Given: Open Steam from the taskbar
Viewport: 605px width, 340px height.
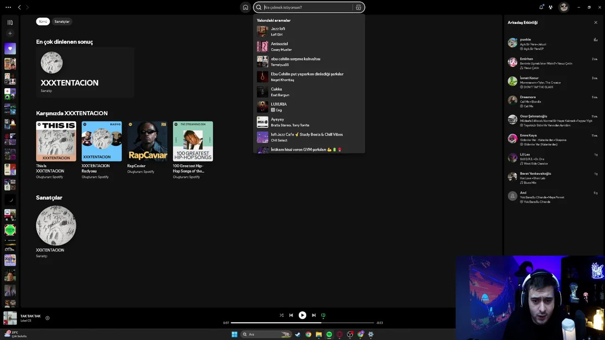Looking at the screenshot, I should (x=298, y=334).
